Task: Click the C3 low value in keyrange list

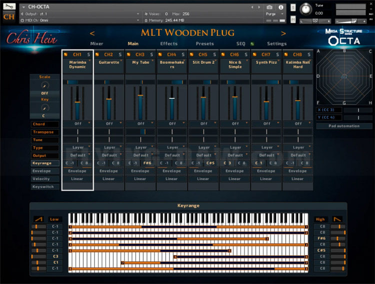Action: [55, 257]
